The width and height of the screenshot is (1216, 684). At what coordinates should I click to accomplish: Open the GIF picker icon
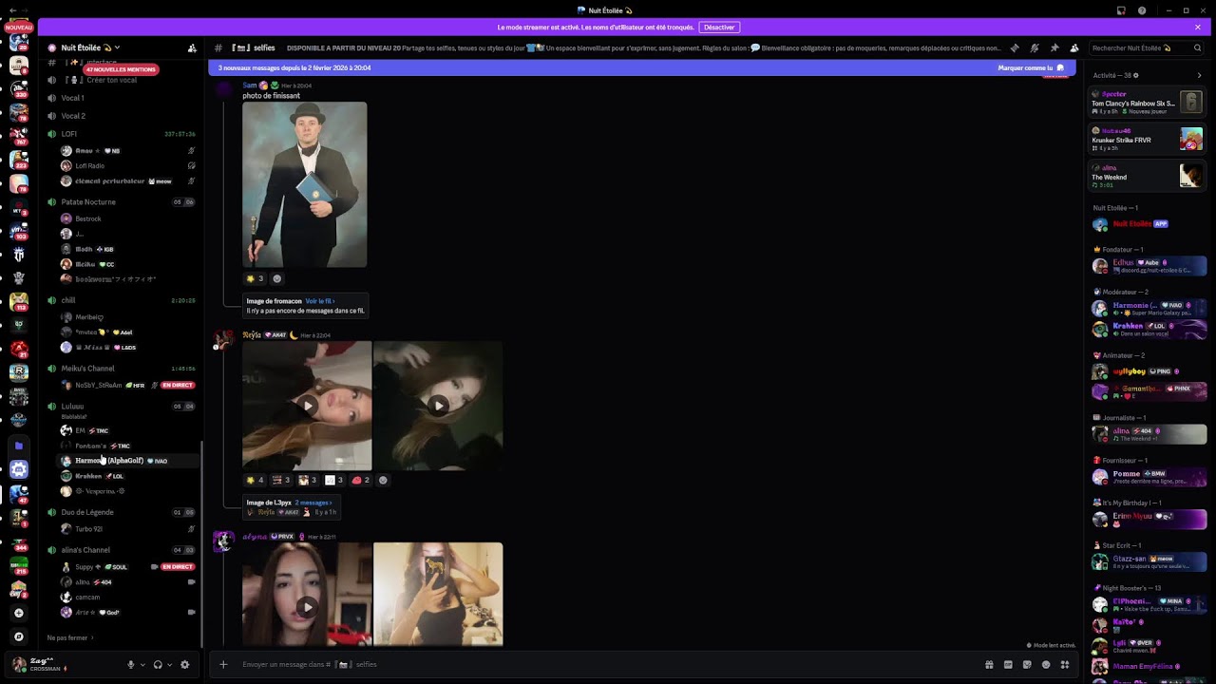point(1008,664)
